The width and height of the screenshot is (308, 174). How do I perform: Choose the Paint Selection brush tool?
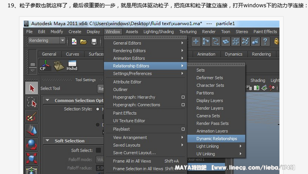pos(32,116)
